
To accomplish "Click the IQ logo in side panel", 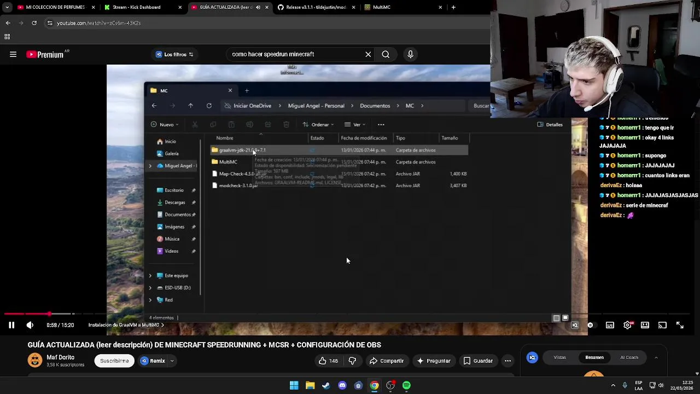I will tap(532, 357).
